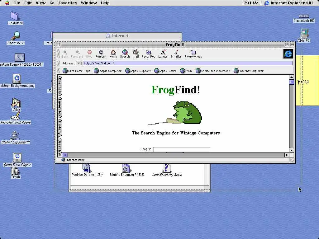Viewport: 319px width, 239px height.
Task: Click the Forward toolbar button
Action: coord(77,54)
